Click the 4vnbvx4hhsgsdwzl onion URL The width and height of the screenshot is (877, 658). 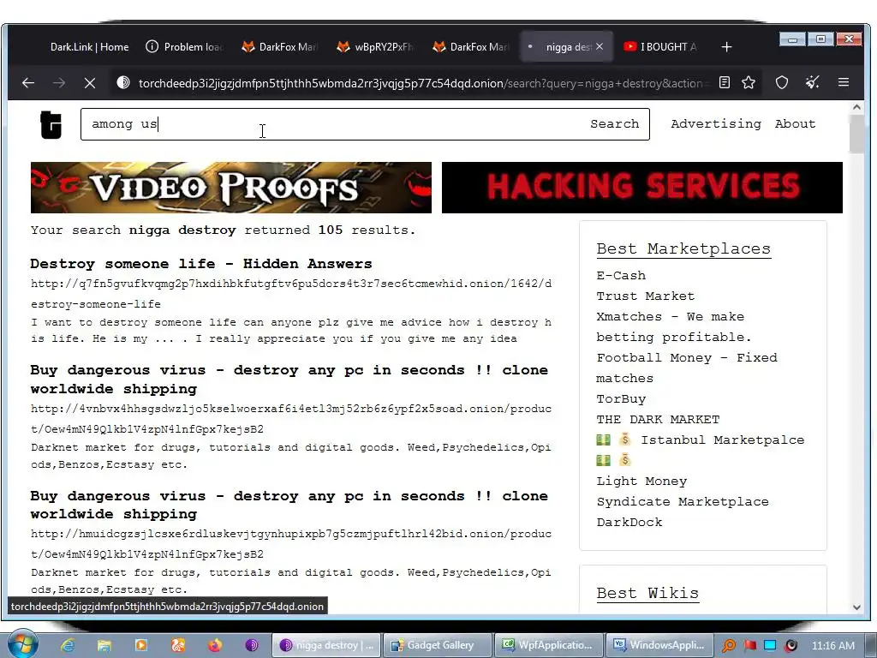click(291, 419)
